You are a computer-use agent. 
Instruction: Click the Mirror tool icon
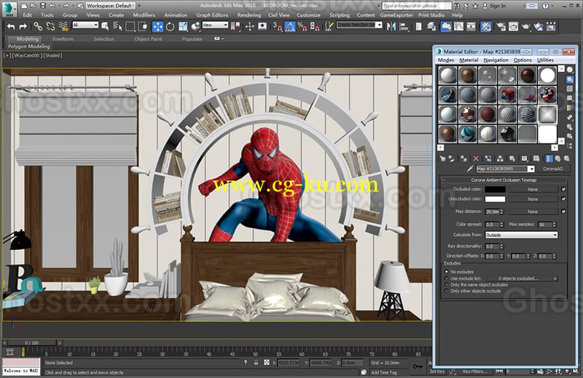click(391, 26)
